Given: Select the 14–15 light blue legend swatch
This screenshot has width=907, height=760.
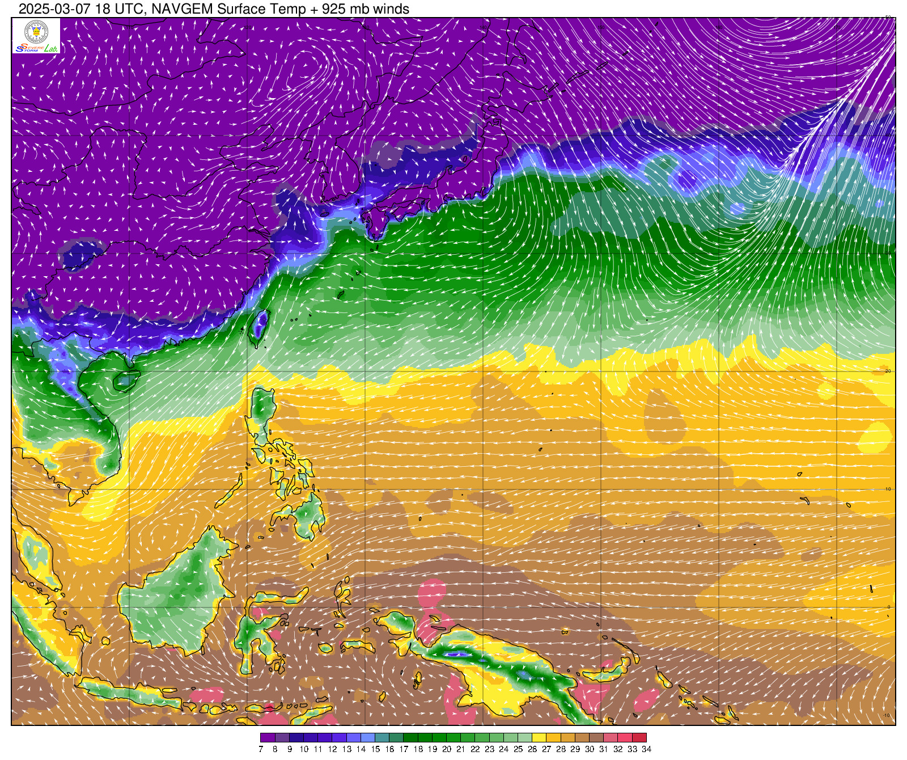Looking at the screenshot, I should 368,738.
